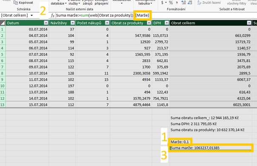The height and width of the screenshot is (166, 257).
Task: Click the Počet nákupů cell with value 15
Action: click(93, 80)
